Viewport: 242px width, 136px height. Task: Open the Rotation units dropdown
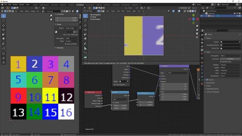[x=230, y=65]
